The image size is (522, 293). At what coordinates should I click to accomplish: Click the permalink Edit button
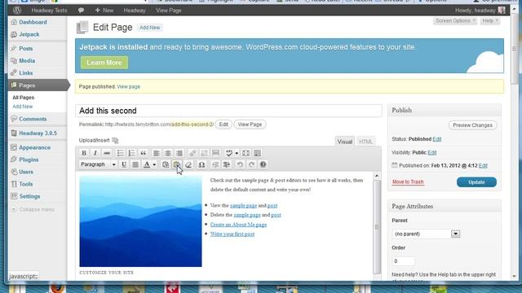[223, 125]
